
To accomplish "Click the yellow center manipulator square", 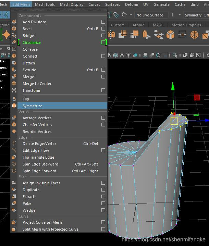I will click(x=174, y=121).
